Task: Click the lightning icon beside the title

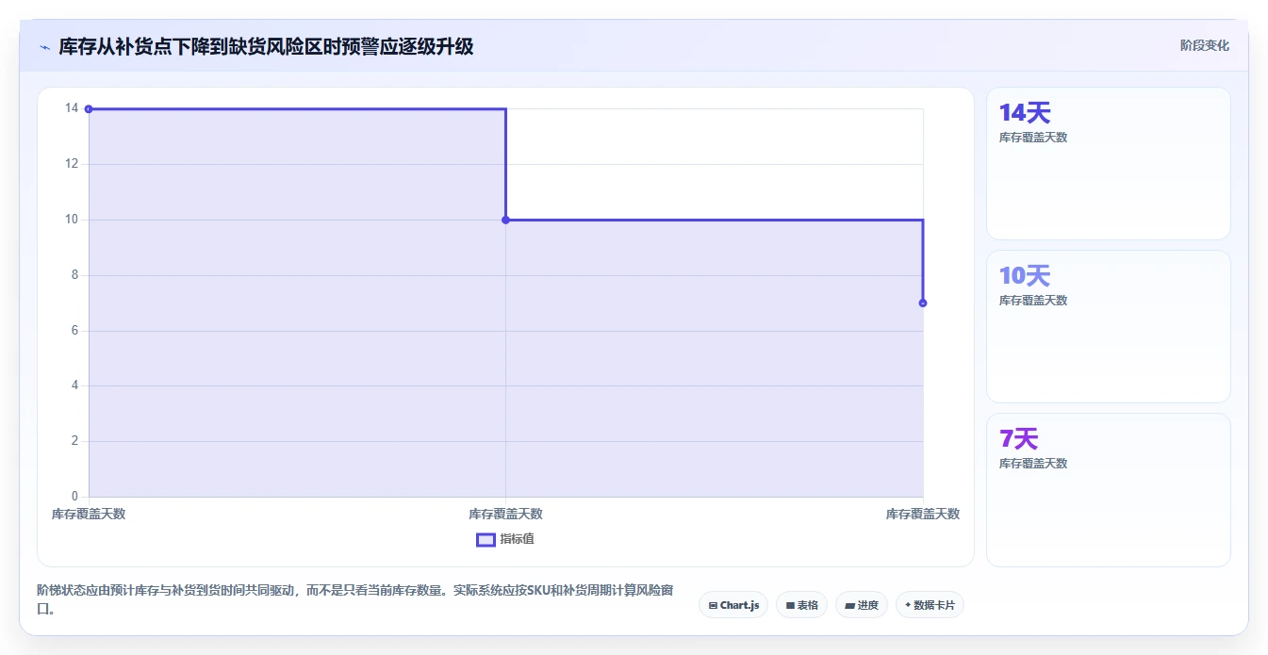Action: pyautogui.click(x=44, y=46)
